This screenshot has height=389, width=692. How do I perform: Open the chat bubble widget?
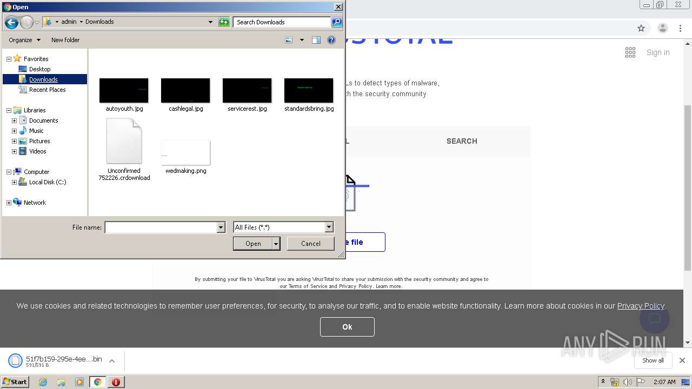[655, 318]
